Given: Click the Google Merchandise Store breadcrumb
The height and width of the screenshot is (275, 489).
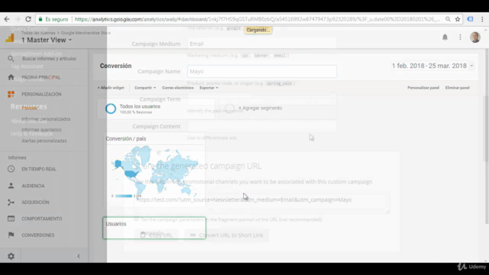Looking at the screenshot, I should [x=86, y=33].
